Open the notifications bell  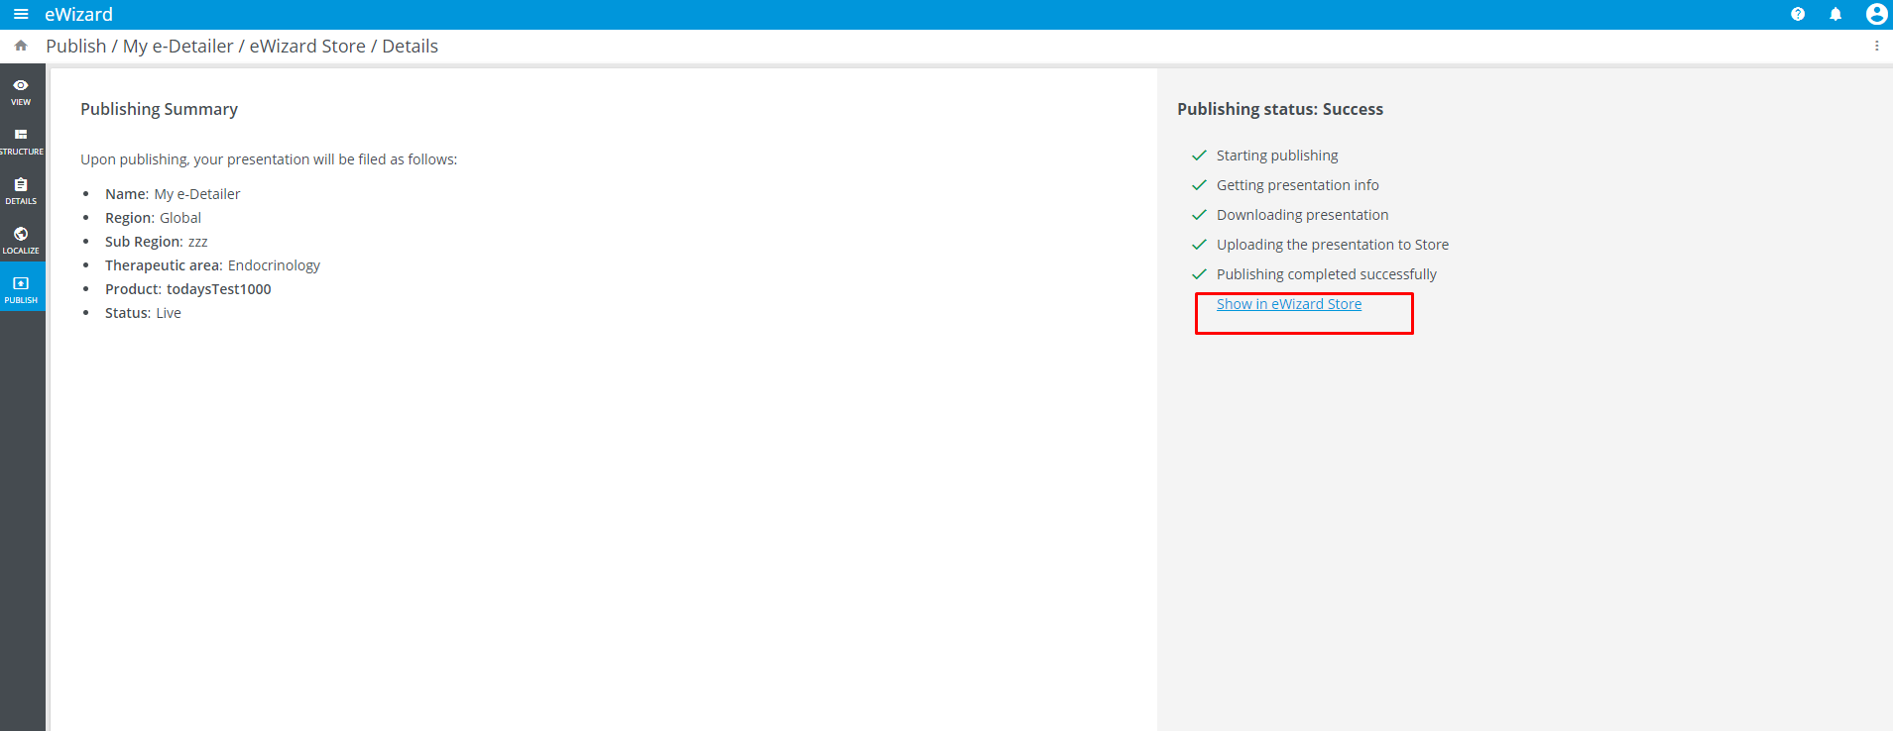click(x=1835, y=14)
